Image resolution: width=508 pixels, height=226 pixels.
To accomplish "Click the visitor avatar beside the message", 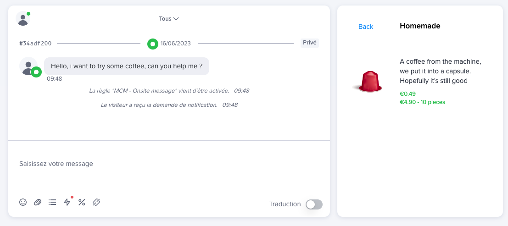I will click(x=28, y=66).
